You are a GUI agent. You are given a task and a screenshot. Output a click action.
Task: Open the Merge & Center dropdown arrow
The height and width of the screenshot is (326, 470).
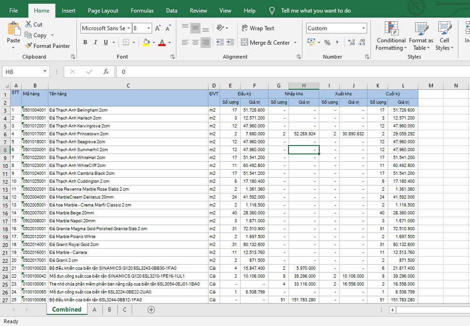click(x=295, y=43)
